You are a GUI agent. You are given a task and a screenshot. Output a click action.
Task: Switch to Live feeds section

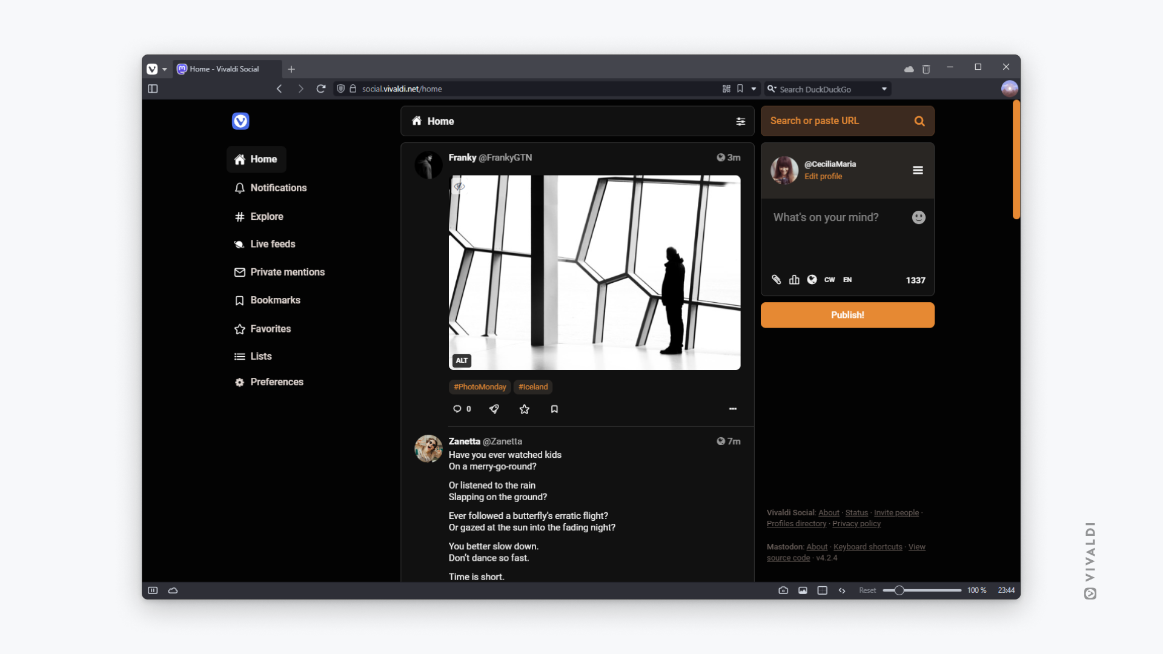[273, 243]
